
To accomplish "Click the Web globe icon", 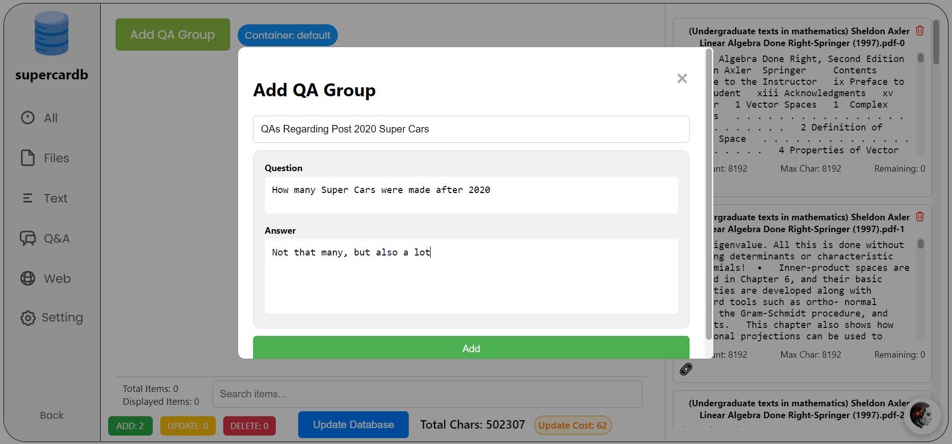I will 28,279.
